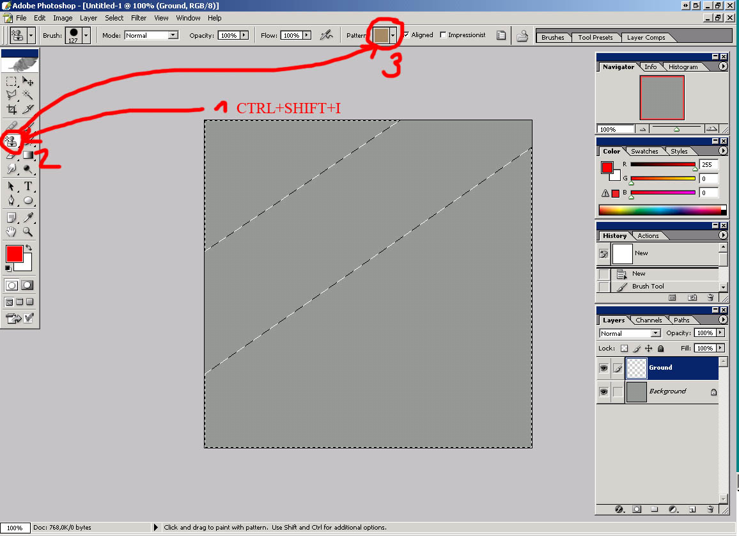Screen dimensions: 739x536
Task: Uncheck the Aligned checkbox
Action: (407, 35)
